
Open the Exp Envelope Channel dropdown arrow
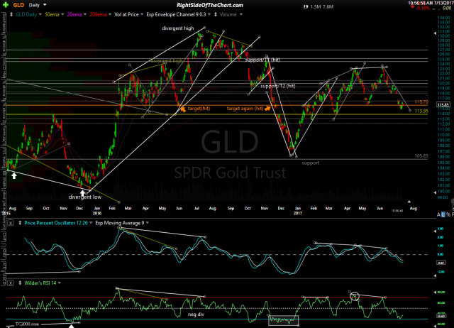(209, 14)
